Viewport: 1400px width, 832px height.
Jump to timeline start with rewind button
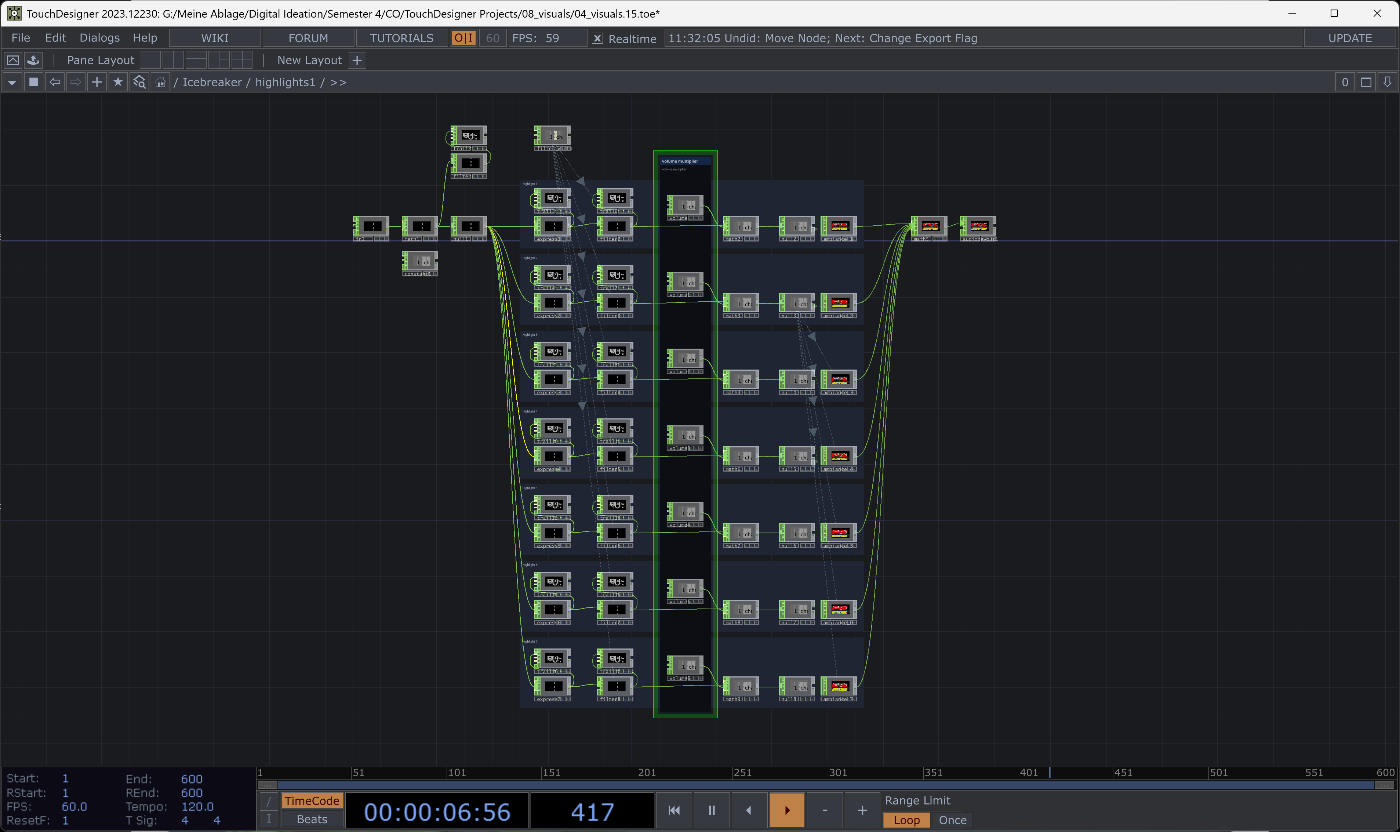pyautogui.click(x=674, y=810)
